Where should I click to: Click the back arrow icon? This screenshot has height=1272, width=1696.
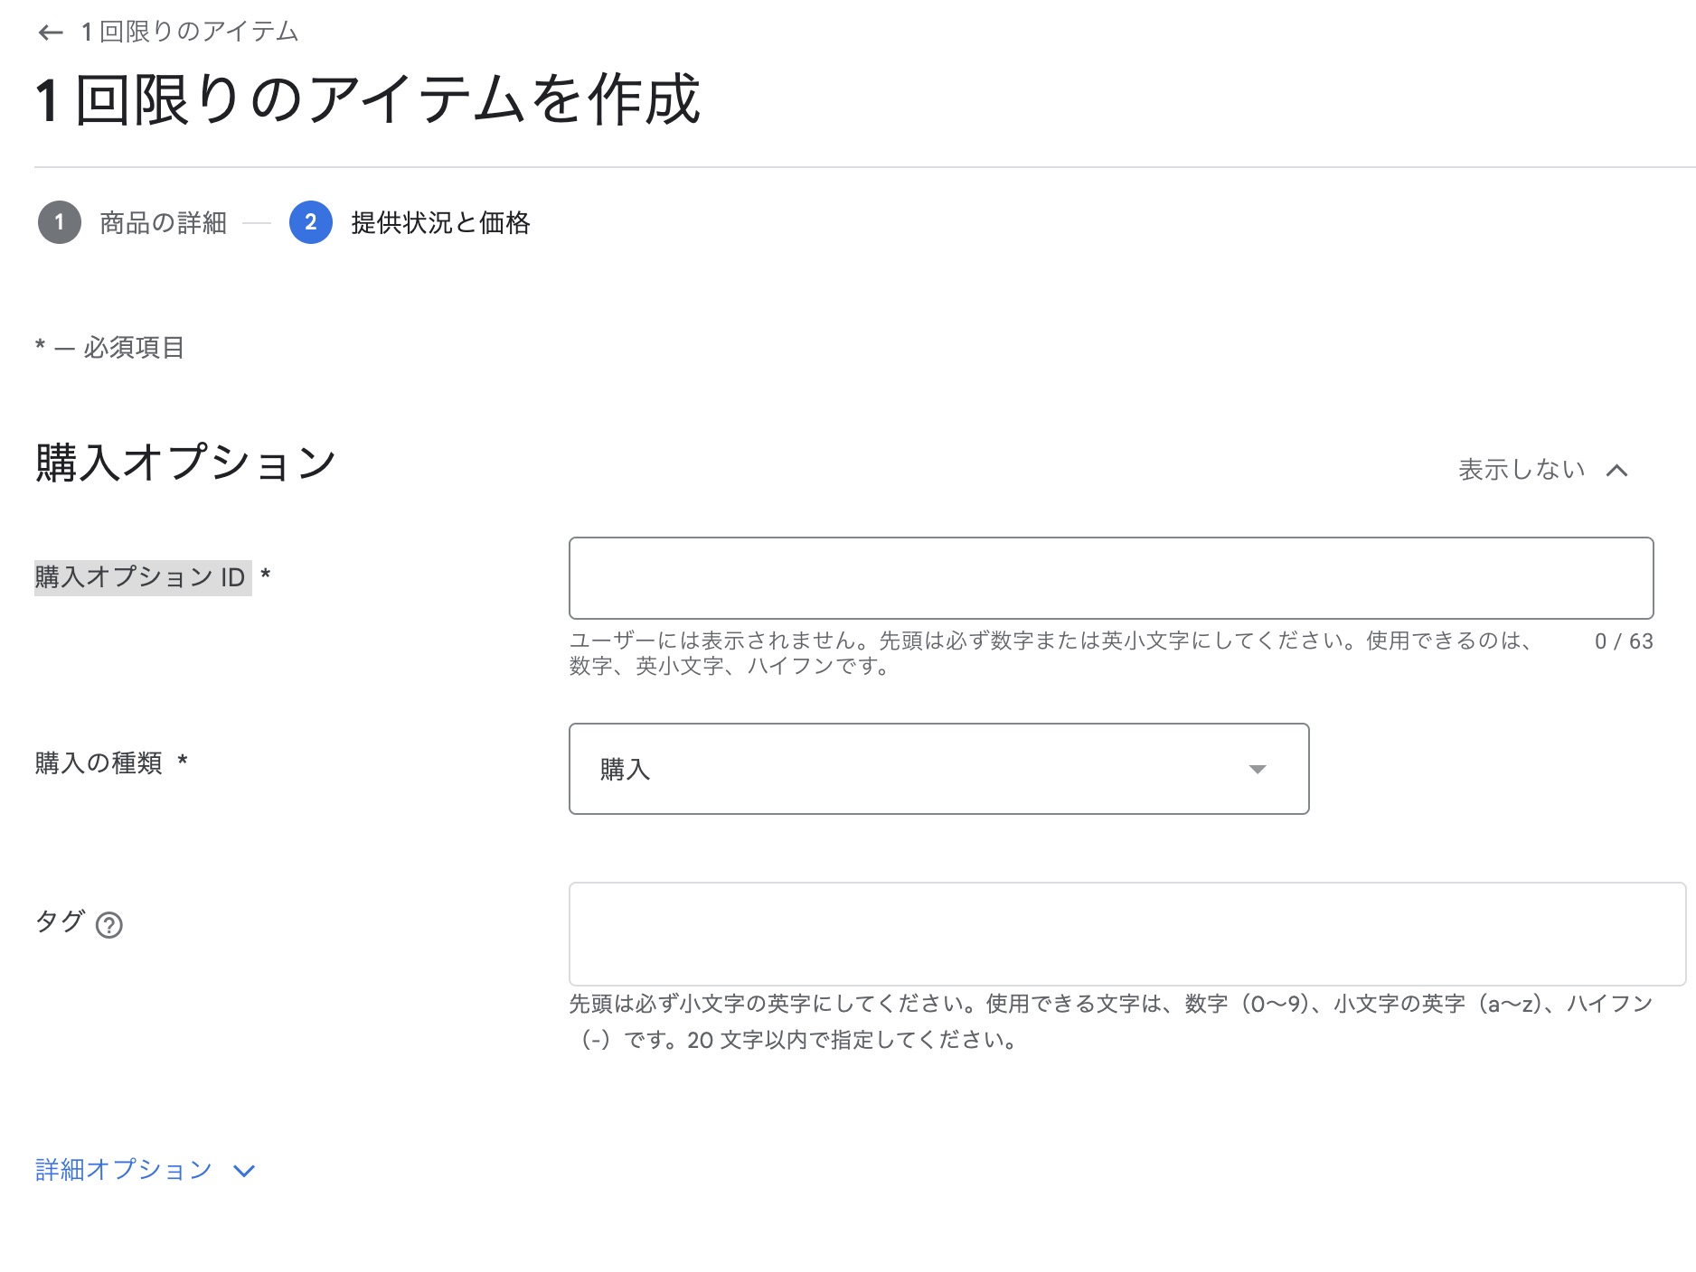[x=51, y=33]
